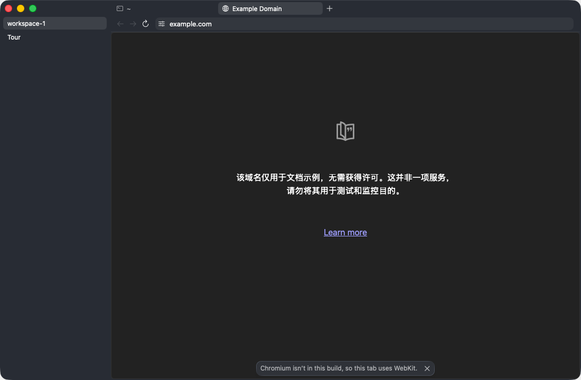Click the green fullscreen window button

coord(33,8)
